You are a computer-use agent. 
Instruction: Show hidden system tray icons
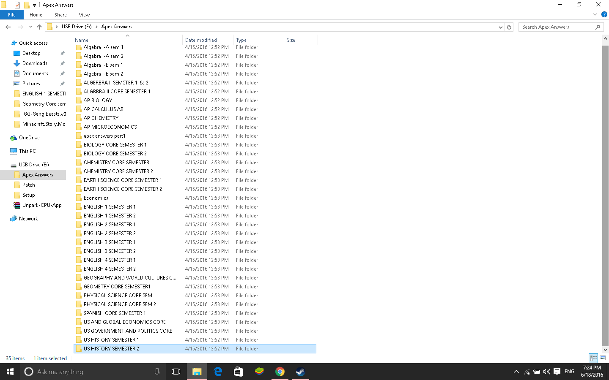point(516,372)
